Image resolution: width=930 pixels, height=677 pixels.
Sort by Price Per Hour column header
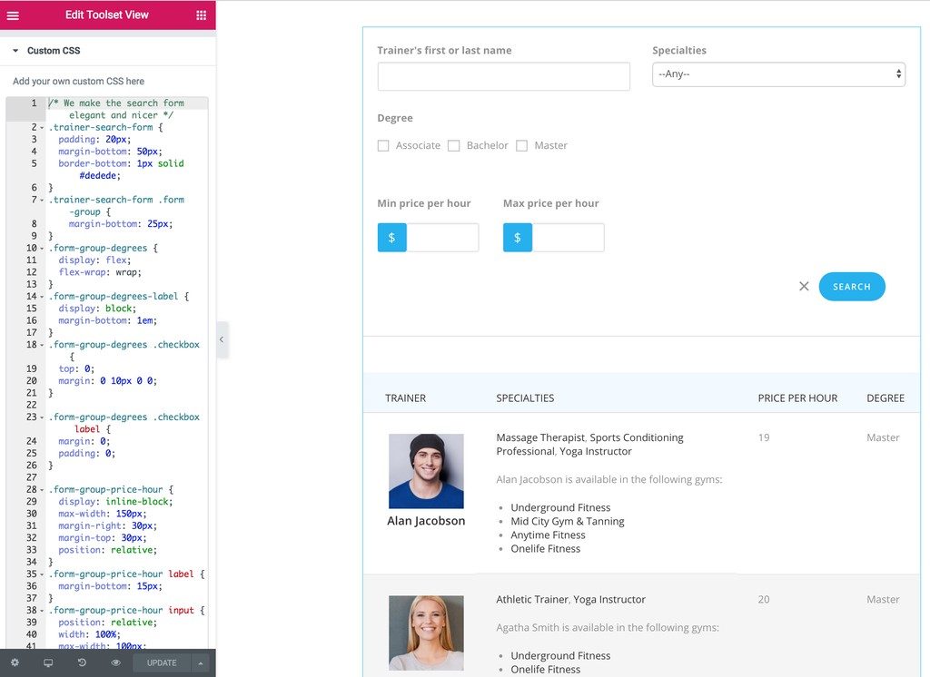[797, 398]
